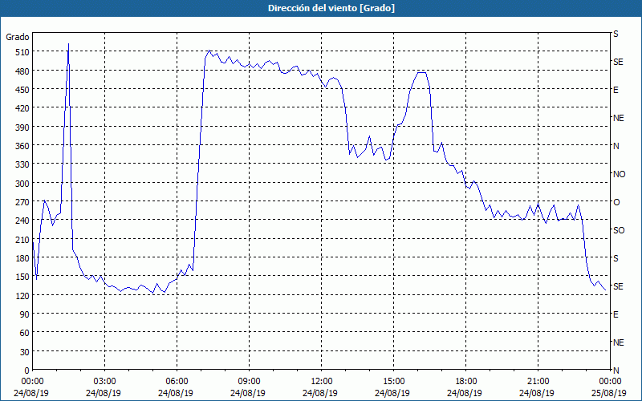Click the 18:00 time label
This screenshot has height=401, width=642.
click(x=465, y=382)
